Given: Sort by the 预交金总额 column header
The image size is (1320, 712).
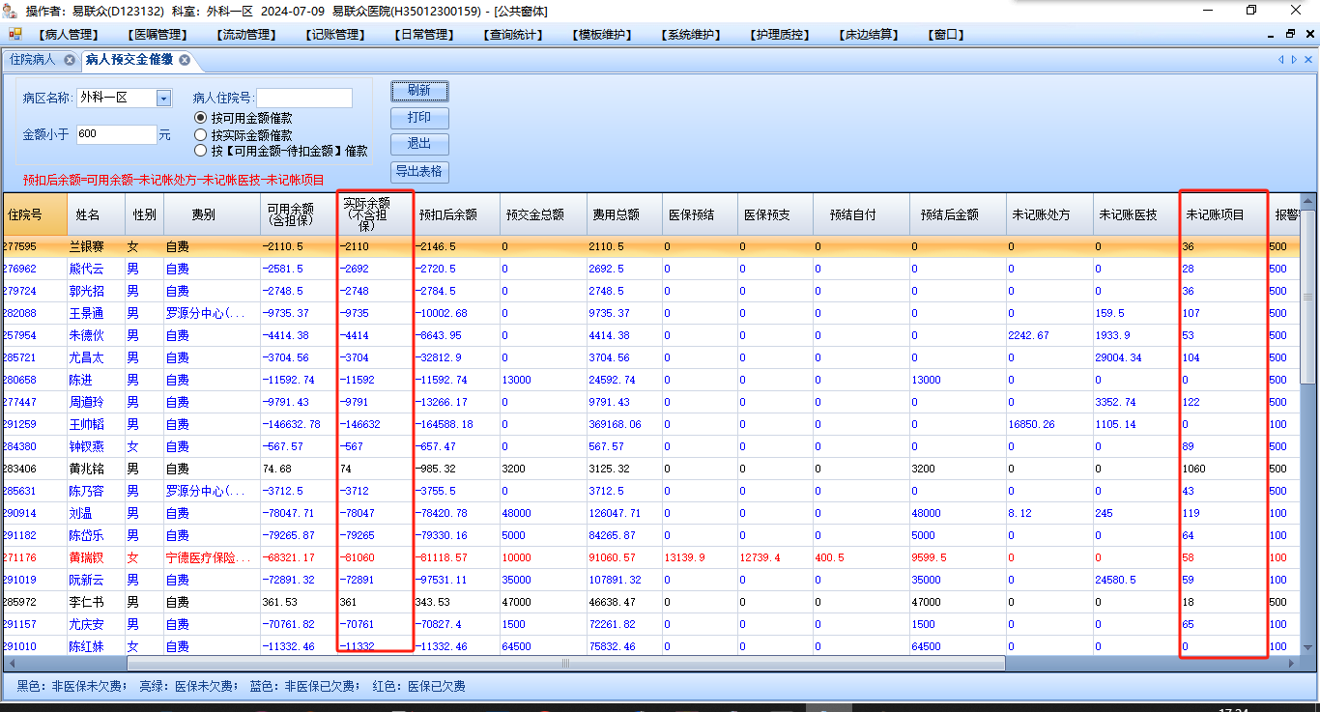Looking at the screenshot, I should pyautogui.click(x=542, y=214).
